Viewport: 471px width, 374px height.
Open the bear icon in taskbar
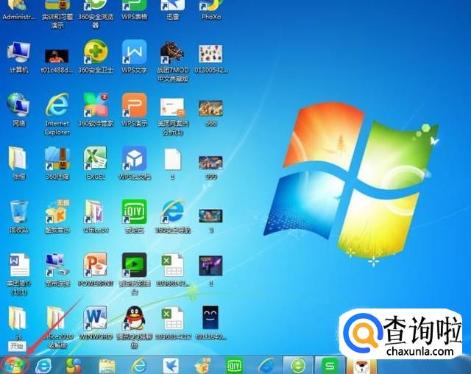[x=361, y=365]
